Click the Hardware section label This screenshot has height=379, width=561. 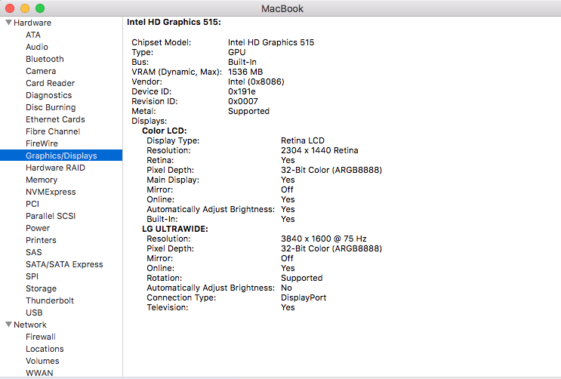[x=32, y=23]
